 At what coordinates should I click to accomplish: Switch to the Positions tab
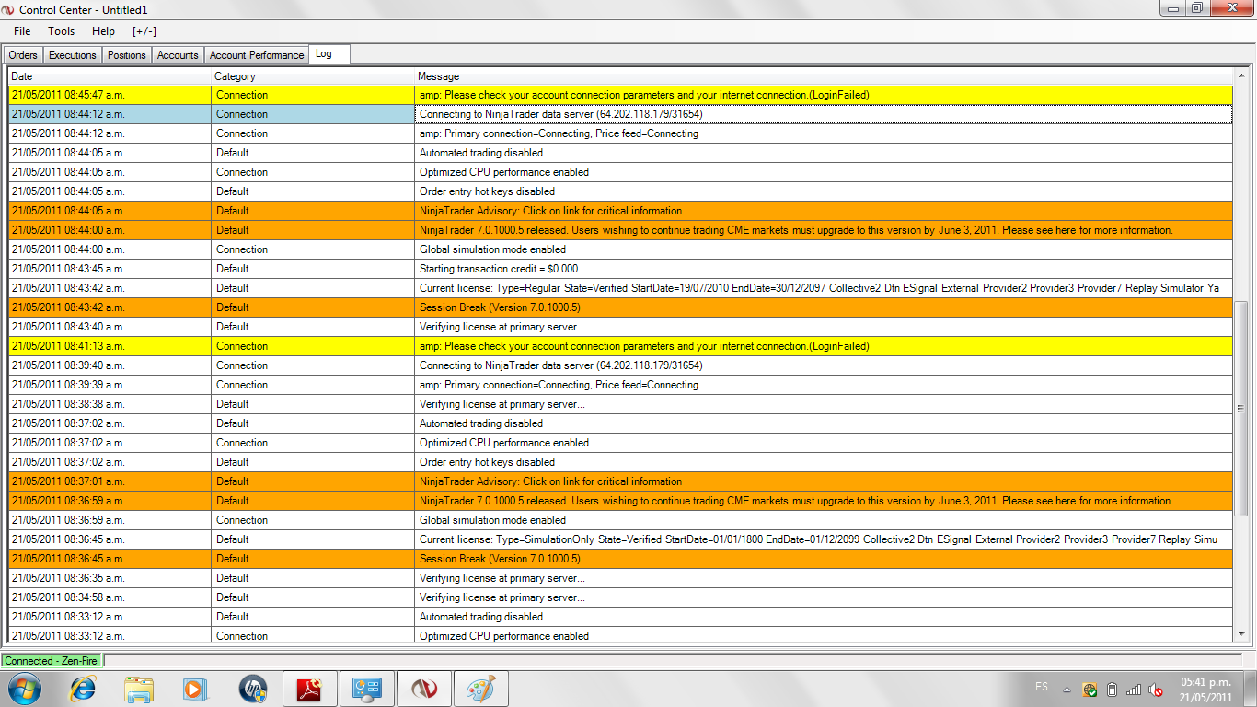tap(127, 55)
